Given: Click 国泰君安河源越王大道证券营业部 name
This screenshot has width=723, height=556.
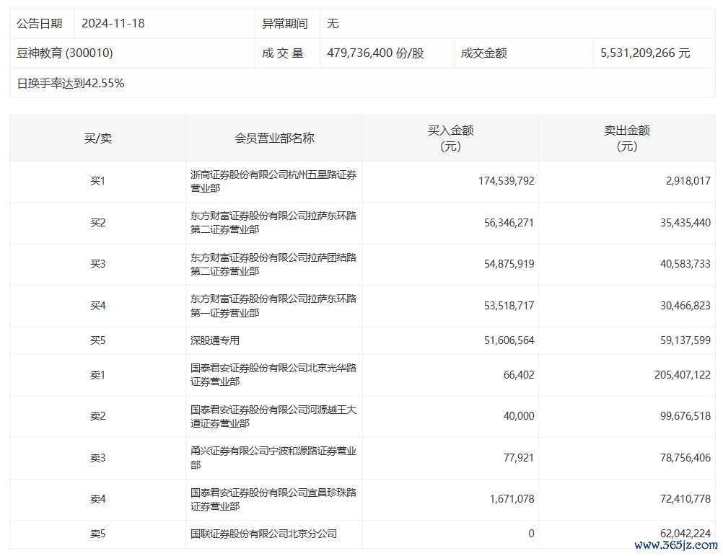Looking at the screenshot, I should pos(273,416).
